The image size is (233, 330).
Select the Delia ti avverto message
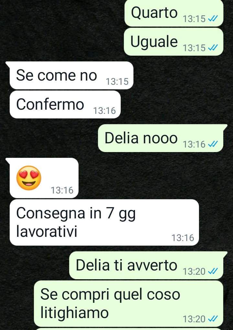(146, 265)
